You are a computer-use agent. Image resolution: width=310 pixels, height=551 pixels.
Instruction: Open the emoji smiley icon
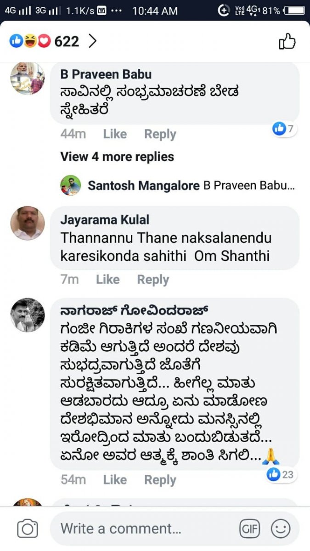280,529
